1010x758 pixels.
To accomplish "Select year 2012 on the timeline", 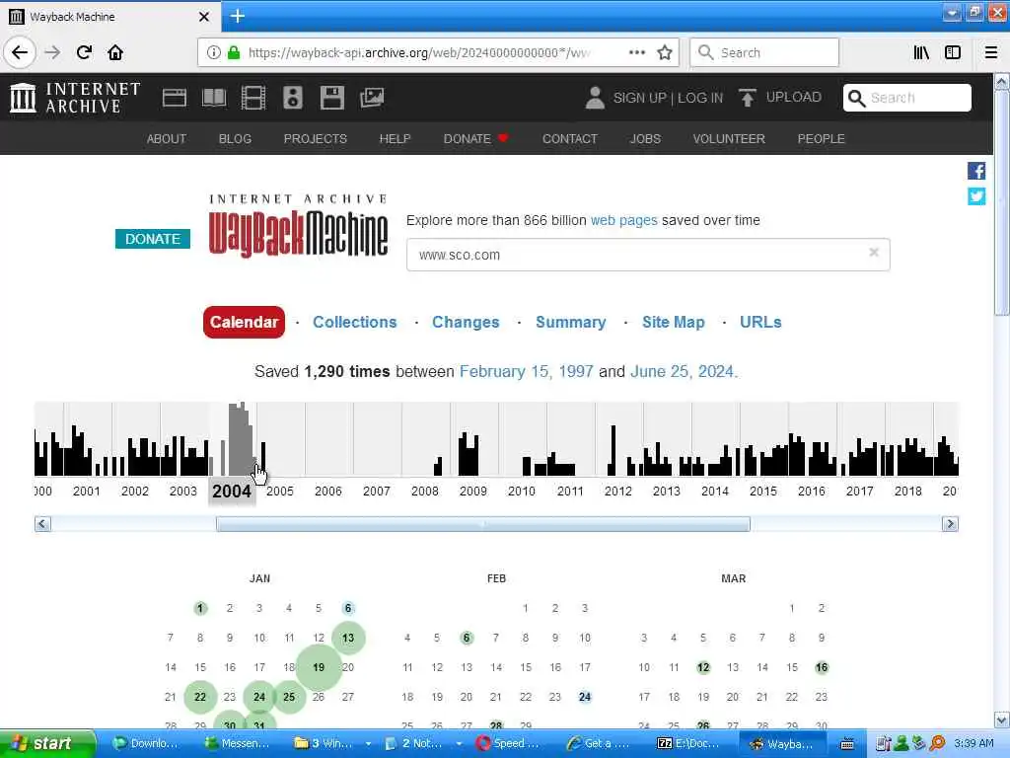I will [617, 492].
